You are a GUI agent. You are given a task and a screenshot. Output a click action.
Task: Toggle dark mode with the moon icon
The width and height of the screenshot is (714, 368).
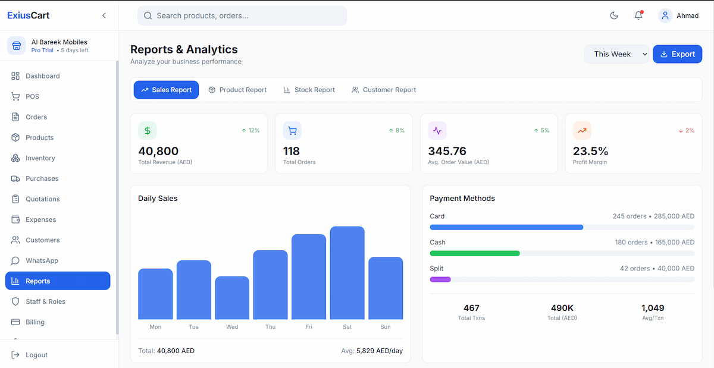(614, 15)
